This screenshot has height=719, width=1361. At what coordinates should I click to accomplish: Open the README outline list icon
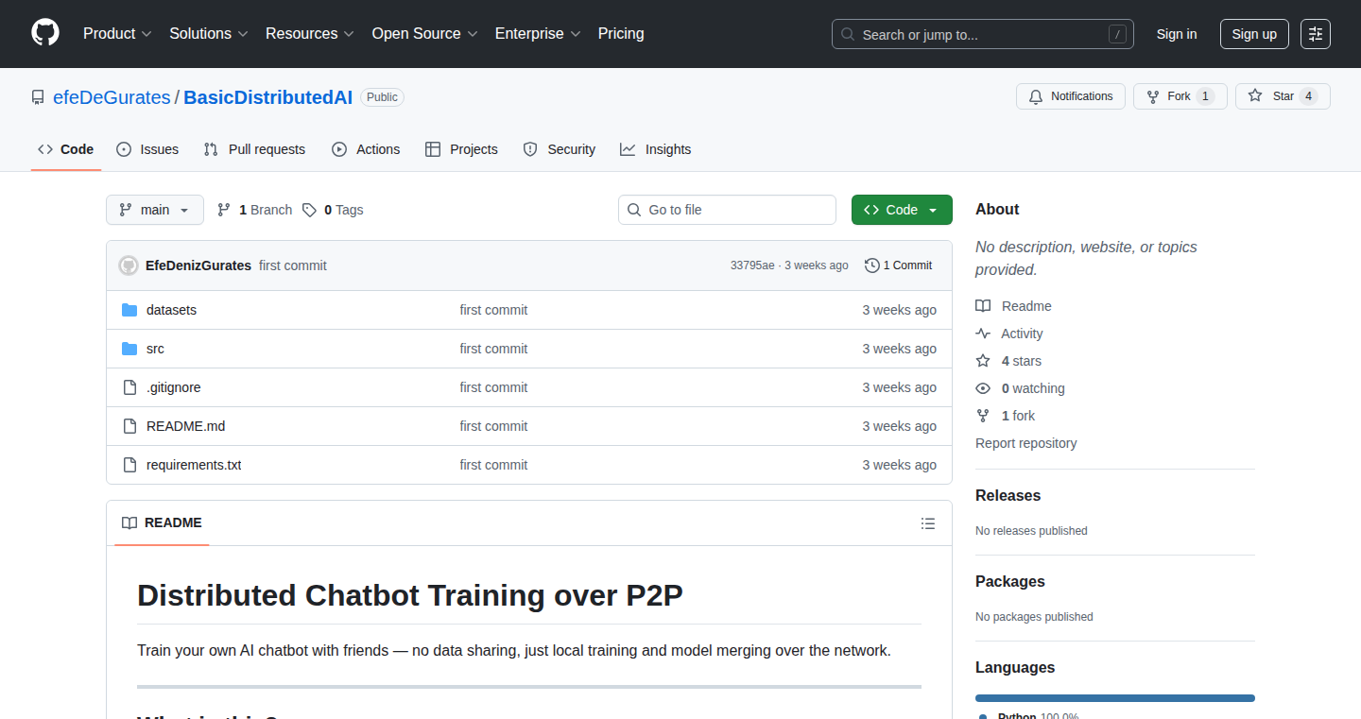(x=928, y=523)
